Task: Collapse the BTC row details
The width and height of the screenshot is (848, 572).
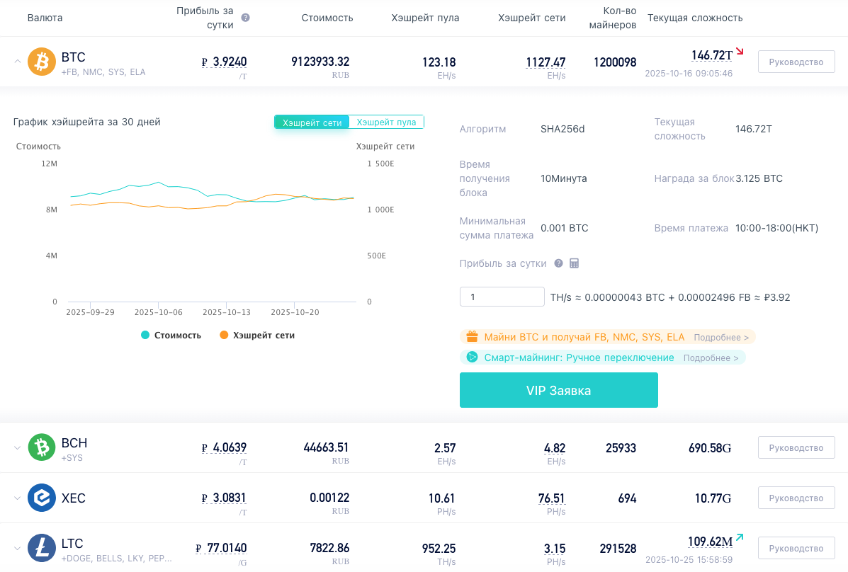Action: [17, 62]
